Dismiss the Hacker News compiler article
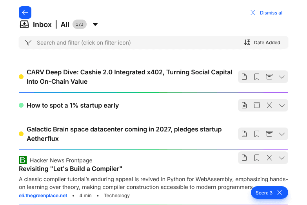Screen dimensions: 307x205 269,158
